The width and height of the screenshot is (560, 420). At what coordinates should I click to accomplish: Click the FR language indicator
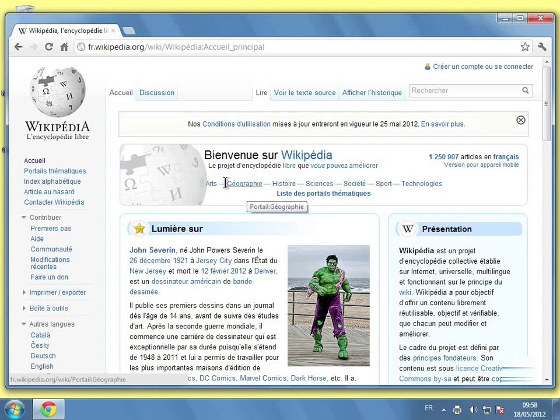pos(429,408)
